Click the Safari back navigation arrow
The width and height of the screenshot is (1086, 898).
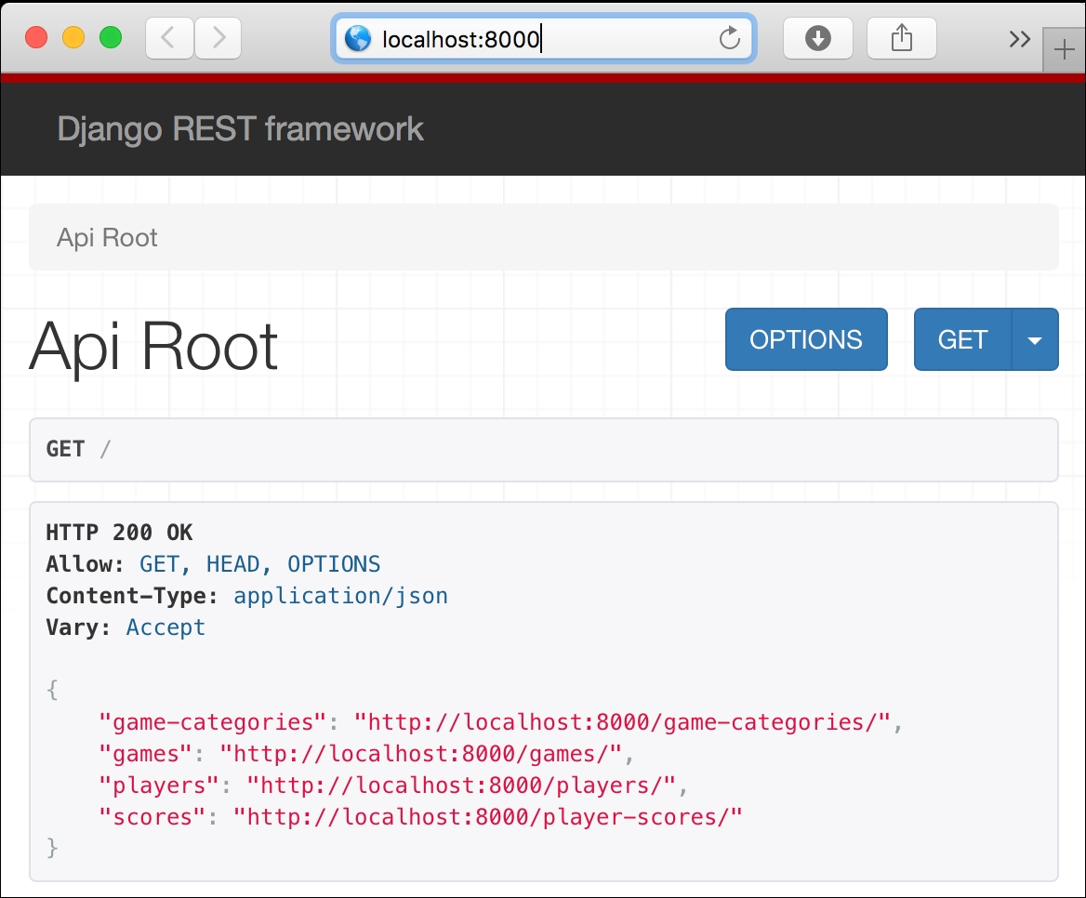tap(168, 38)
